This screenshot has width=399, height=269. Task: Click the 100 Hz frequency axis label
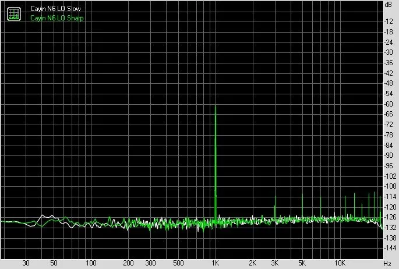(91, 263)
